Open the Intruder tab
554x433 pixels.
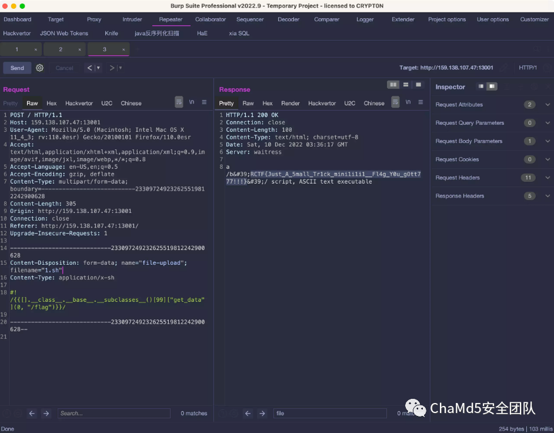[132, 19]
